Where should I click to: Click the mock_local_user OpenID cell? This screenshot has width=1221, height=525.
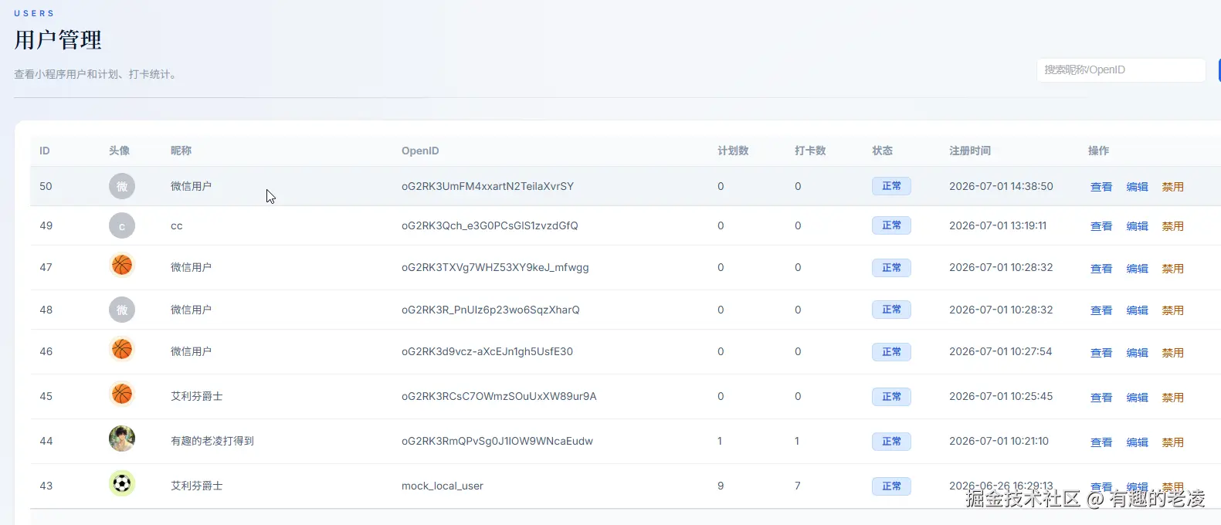[x=443, y=486]
